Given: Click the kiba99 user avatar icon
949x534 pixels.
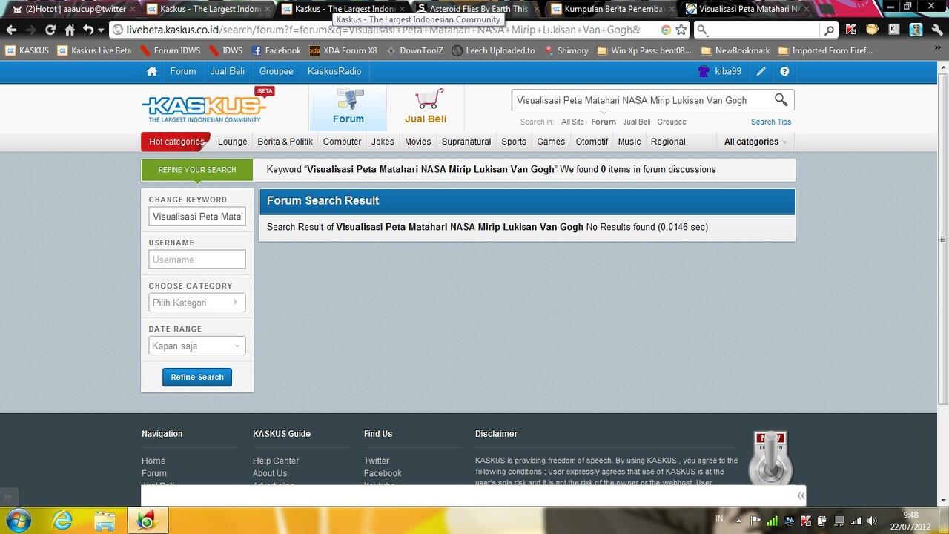Looking at the screenshot, I should tap(704, 71).
